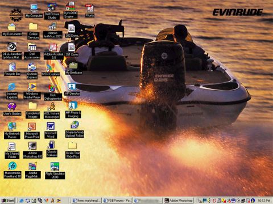Viewport: 273px width, 204px height.
Task: Select the black gear logo desktop icon
Action: (16, 15)
